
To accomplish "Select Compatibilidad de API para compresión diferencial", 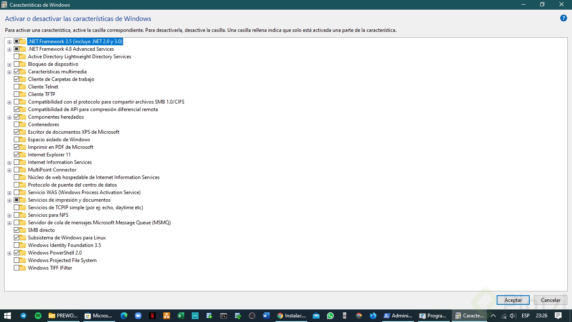I will coord(93,109).
